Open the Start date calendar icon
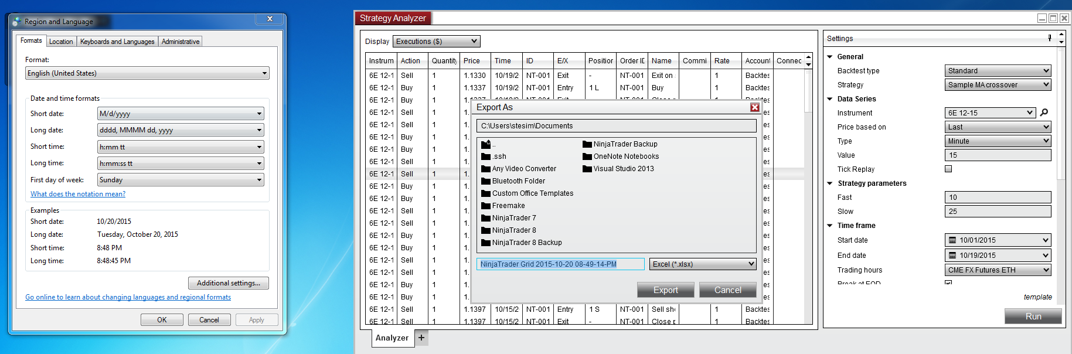Image resolution: width=1072 pixels, height=354 pixels. [952, 240]
